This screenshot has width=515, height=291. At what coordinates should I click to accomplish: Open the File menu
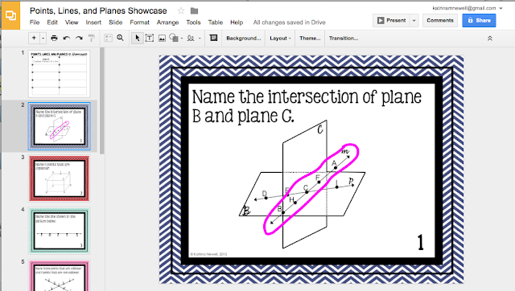35,23
